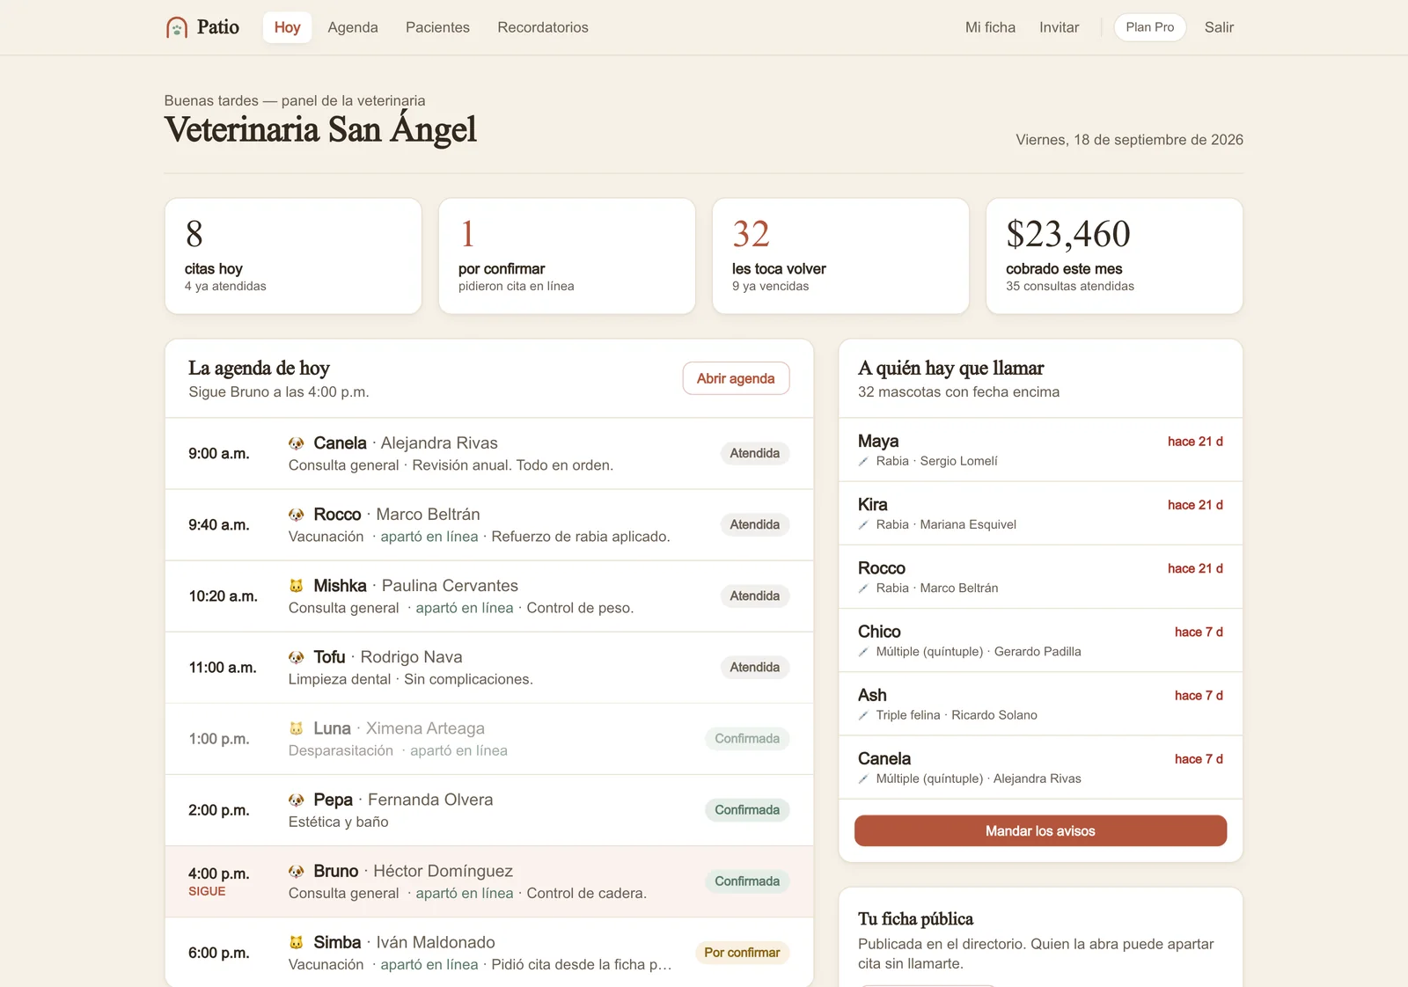Click the syringe icon under Maya
The height and width of the screenshot is (987, 1408).
click(x=863, y=462)
